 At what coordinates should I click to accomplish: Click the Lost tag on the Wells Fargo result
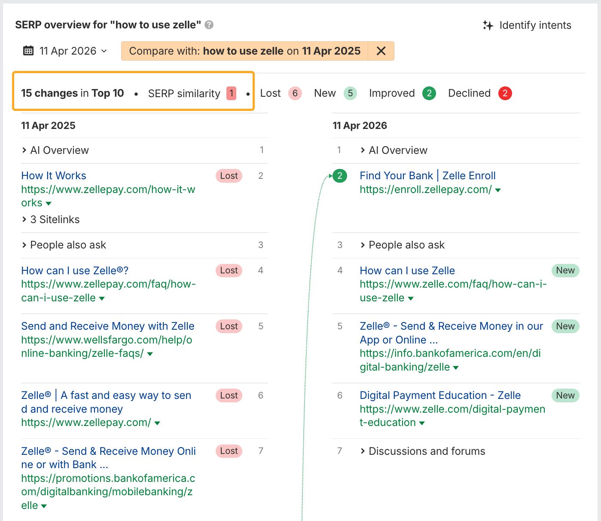click(229, 326)
